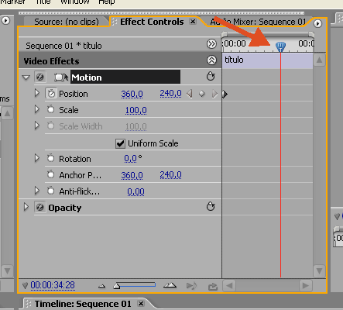Viewport: 343px width, 310px height.
Task: Open the Marker menu
Action: pos(13,2)
